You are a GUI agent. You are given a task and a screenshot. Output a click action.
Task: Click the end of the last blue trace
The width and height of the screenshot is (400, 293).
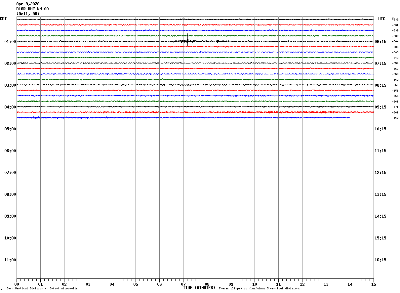(x=349, y=117)
